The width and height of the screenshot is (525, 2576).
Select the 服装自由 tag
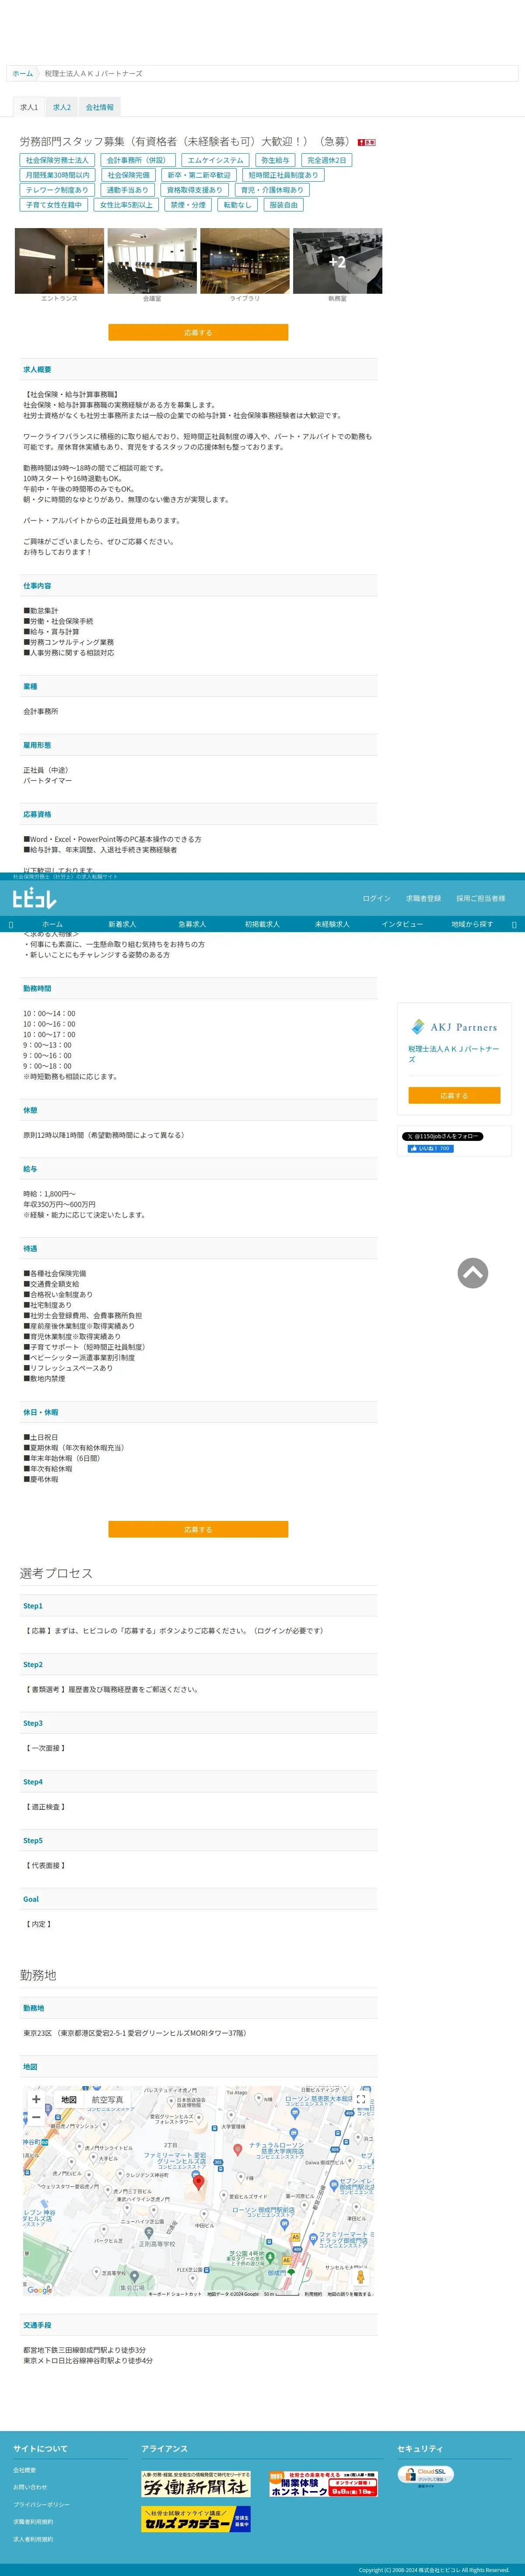point(284,205)
